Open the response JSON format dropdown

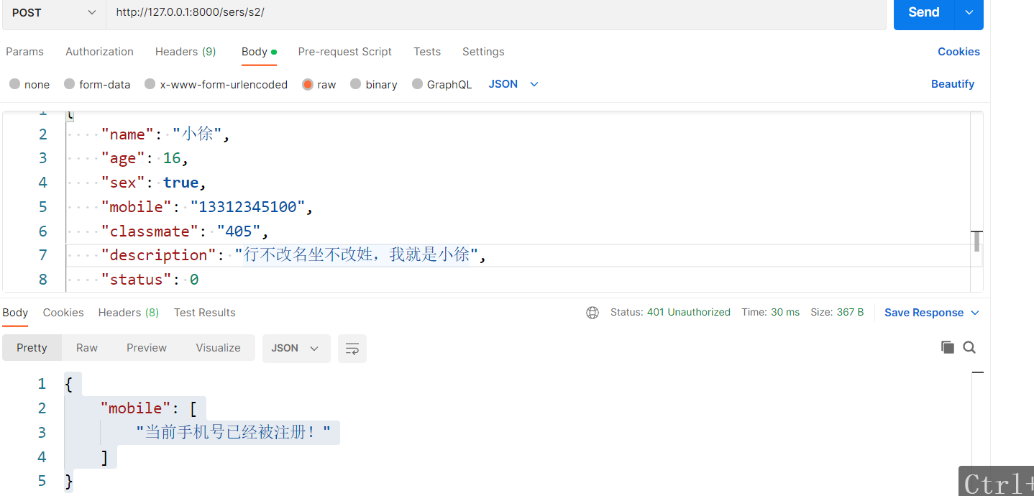[x=296, y=348]
